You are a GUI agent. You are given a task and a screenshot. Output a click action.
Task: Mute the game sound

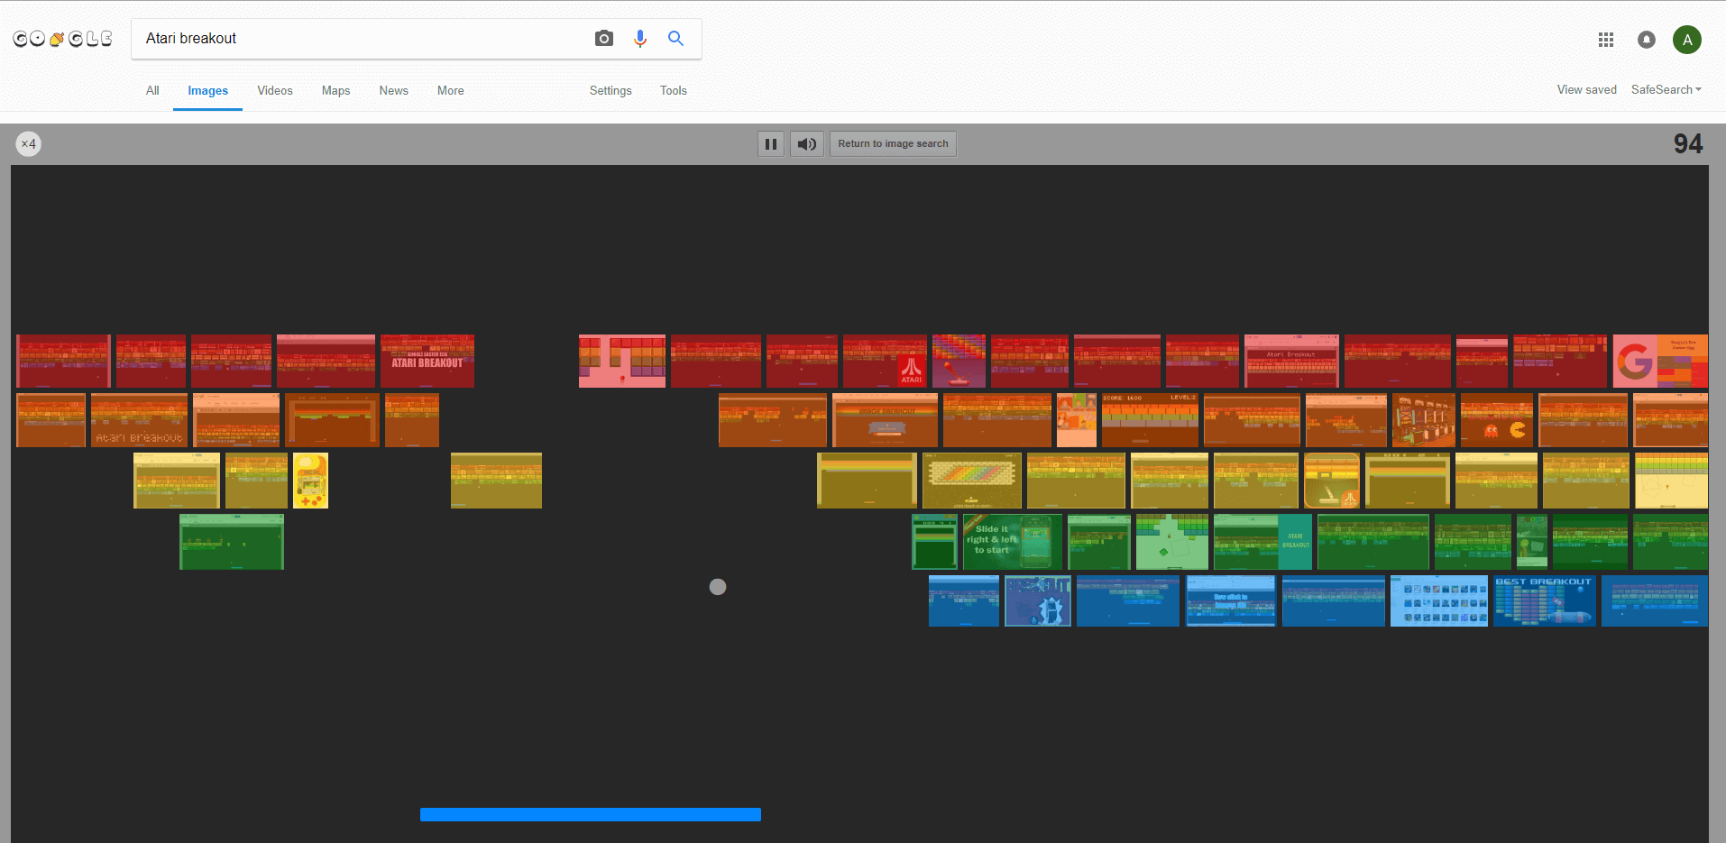click(x=807, y=144)
